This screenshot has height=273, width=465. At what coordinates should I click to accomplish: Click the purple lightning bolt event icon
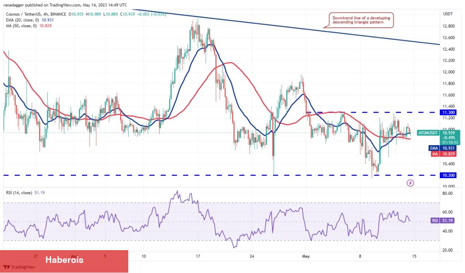(x=410, y=183)
